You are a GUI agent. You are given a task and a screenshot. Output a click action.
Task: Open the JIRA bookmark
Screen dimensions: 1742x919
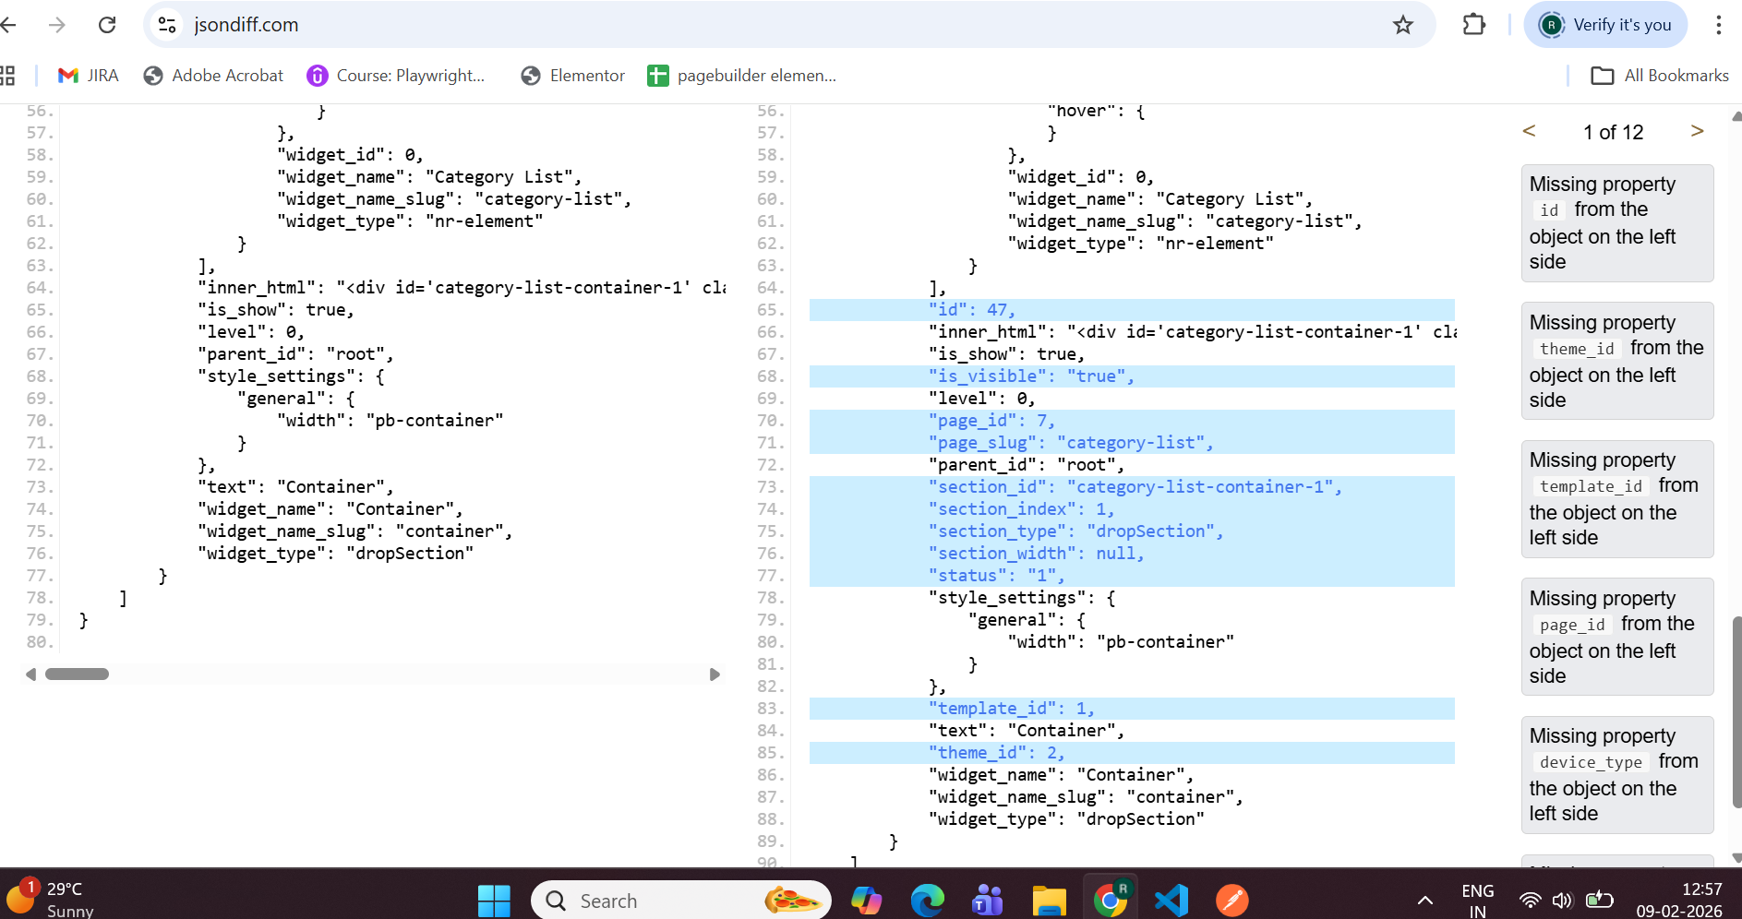[89, 76]
